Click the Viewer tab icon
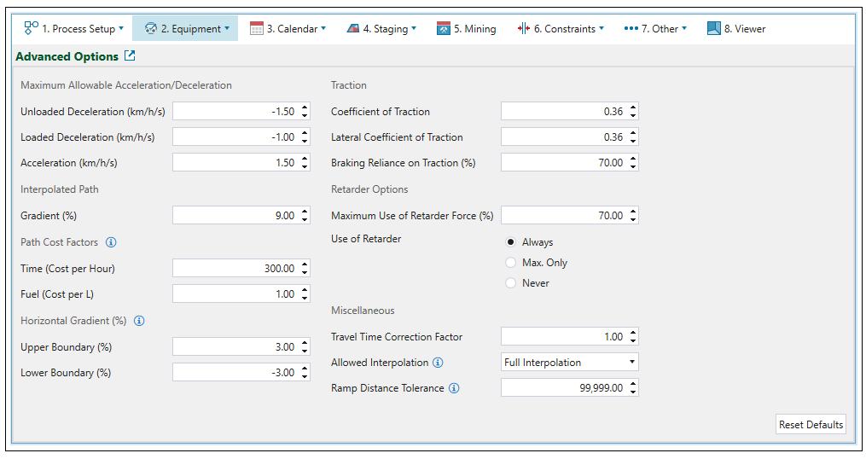 pyautogui.click(x=714, y=28)
